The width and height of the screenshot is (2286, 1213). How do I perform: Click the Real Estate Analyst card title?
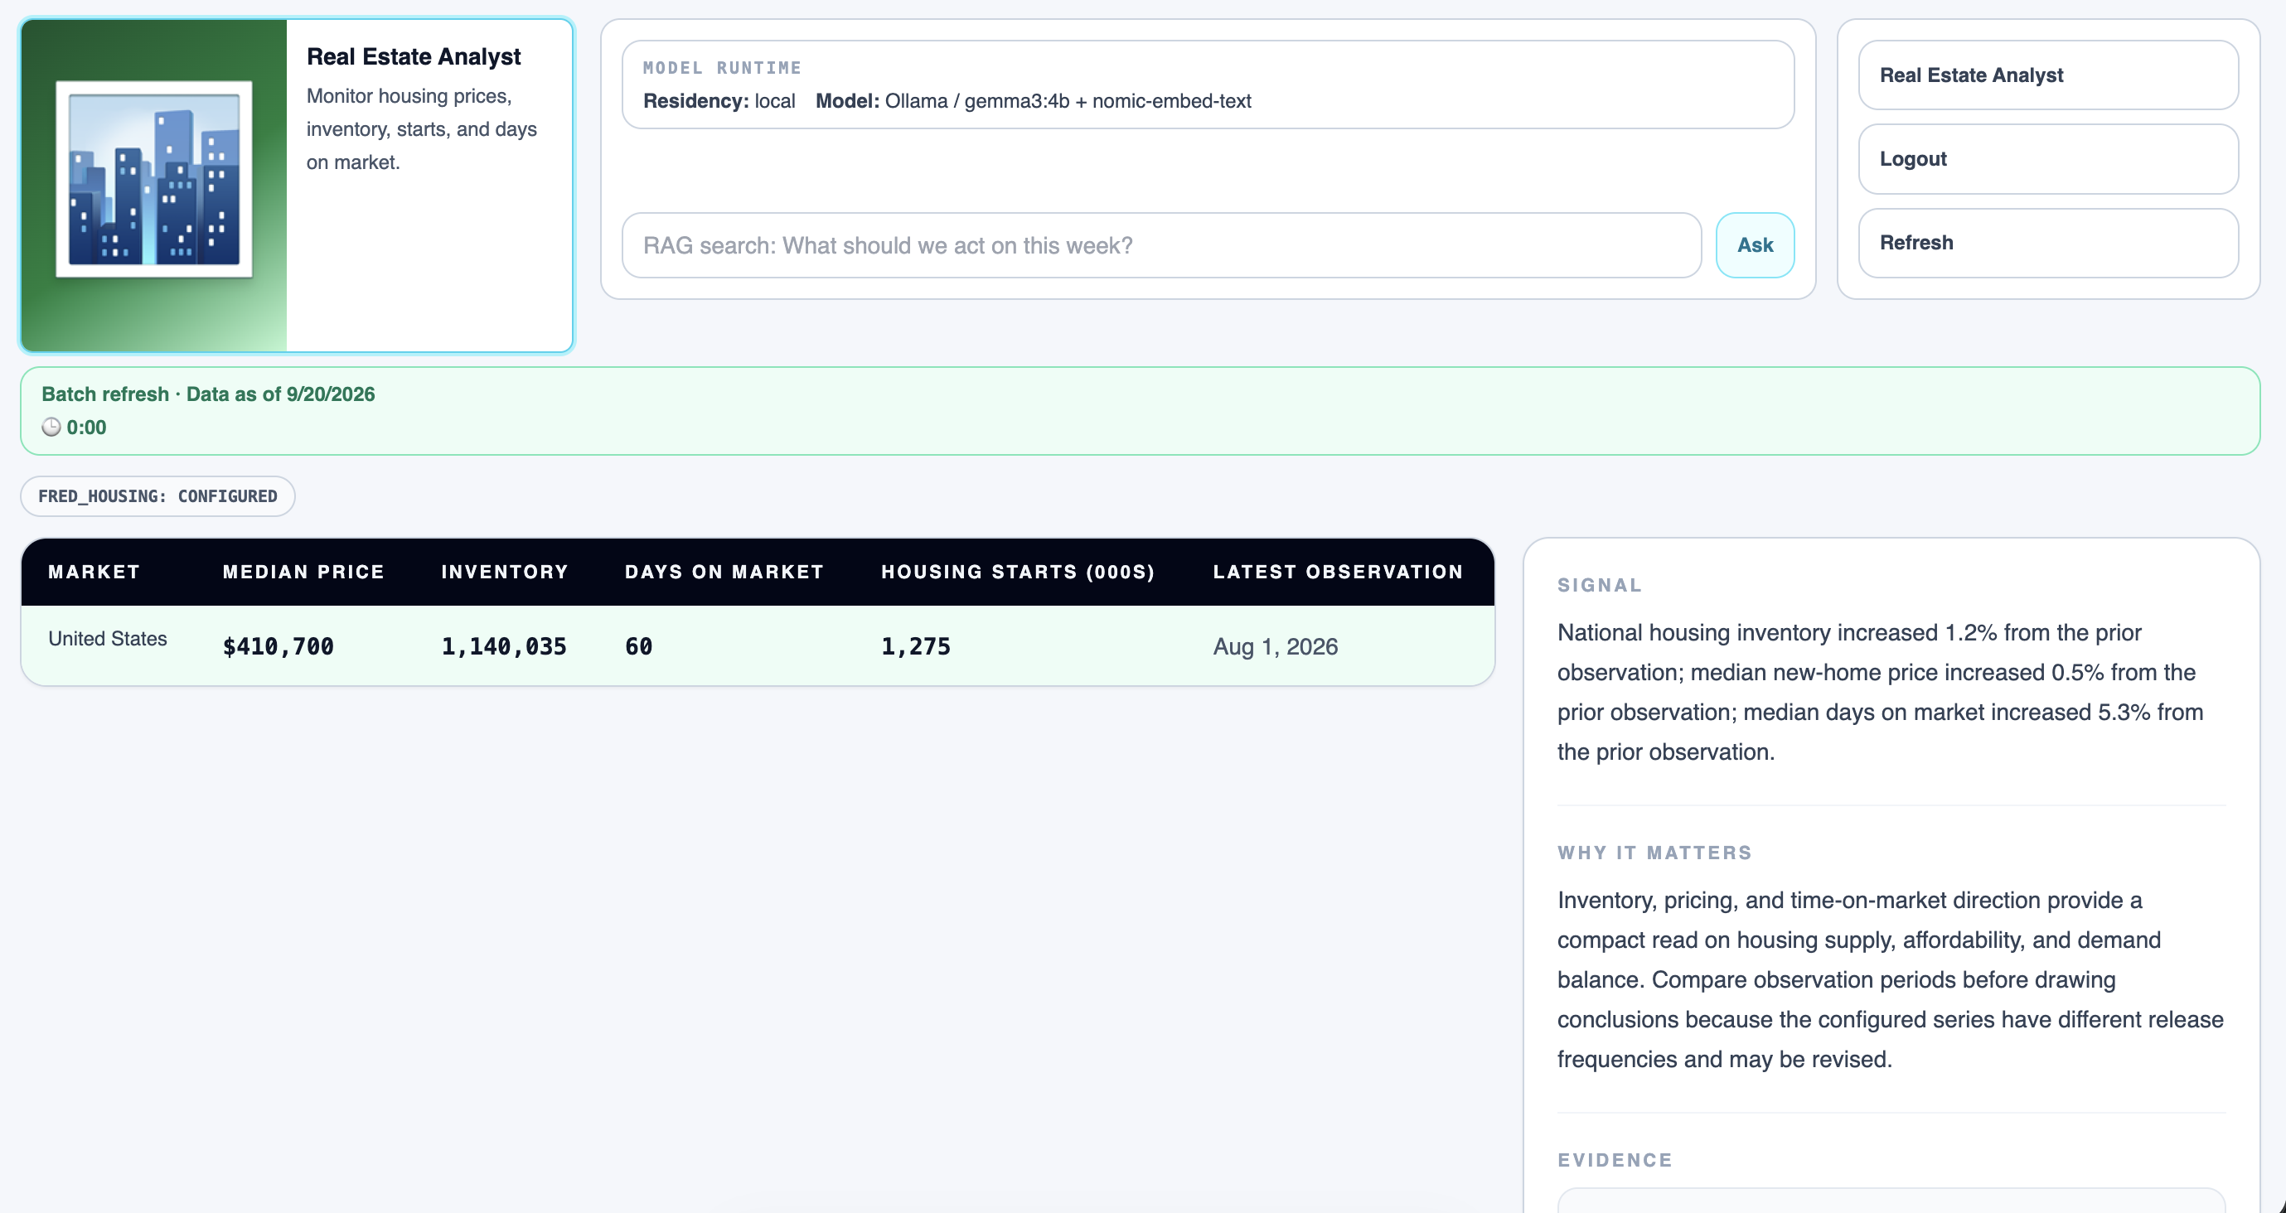(x=414, y=57)
